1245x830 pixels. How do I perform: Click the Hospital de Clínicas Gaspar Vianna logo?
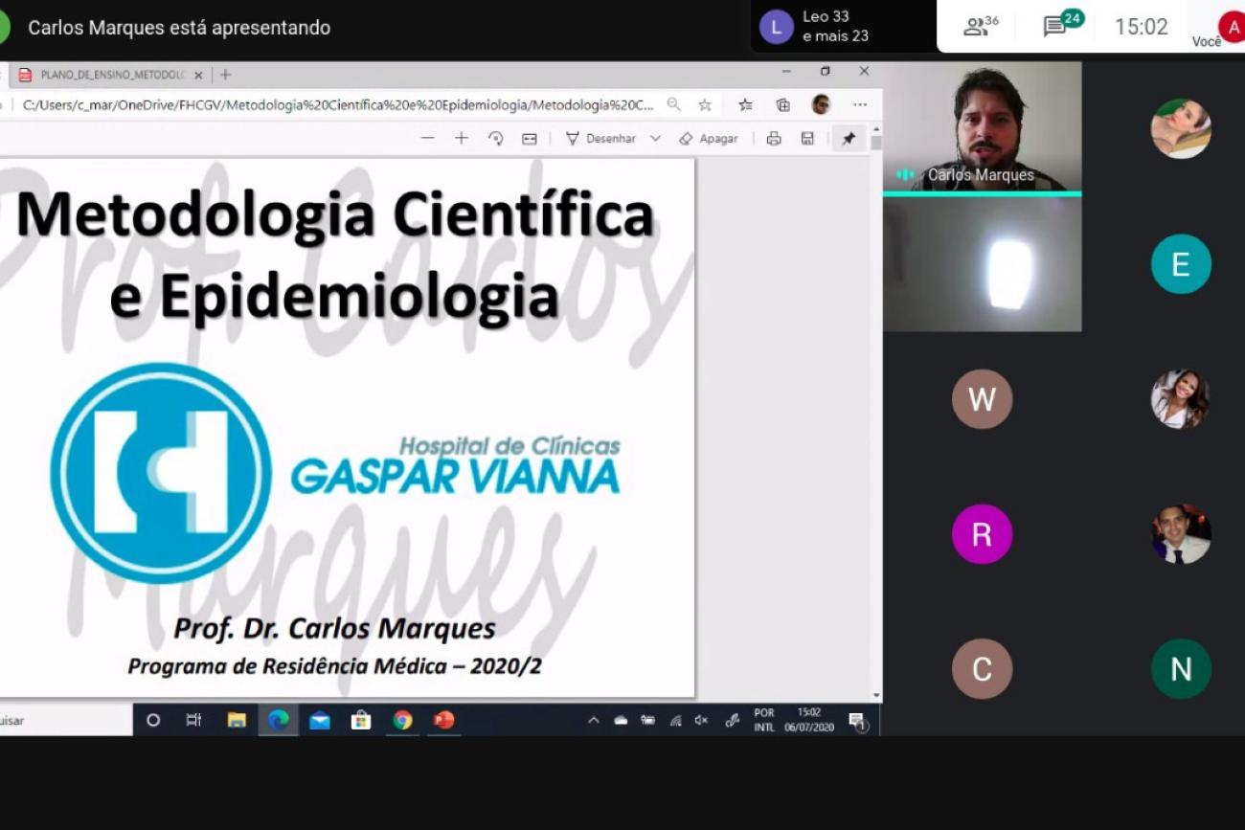tap(335, 472)
